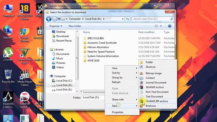The width and height of the screenshot is (217, 122).
Task: Launch Need for Speed desktop shortcut
Action: [25, 100]
